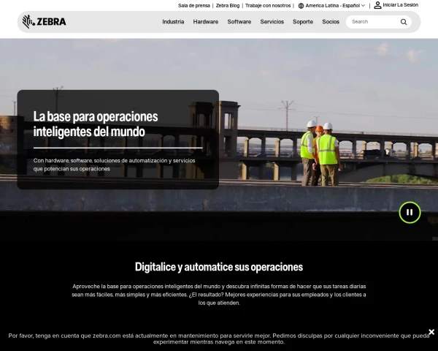Click the search magnifier icon
The image size is (438, 351).
tap(404, 22)
